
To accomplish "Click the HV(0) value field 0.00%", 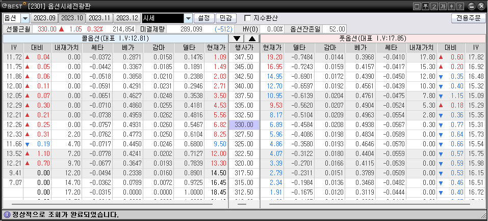I will pos(271,29).
